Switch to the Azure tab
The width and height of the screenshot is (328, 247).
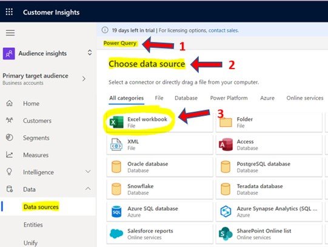[267, 98]
